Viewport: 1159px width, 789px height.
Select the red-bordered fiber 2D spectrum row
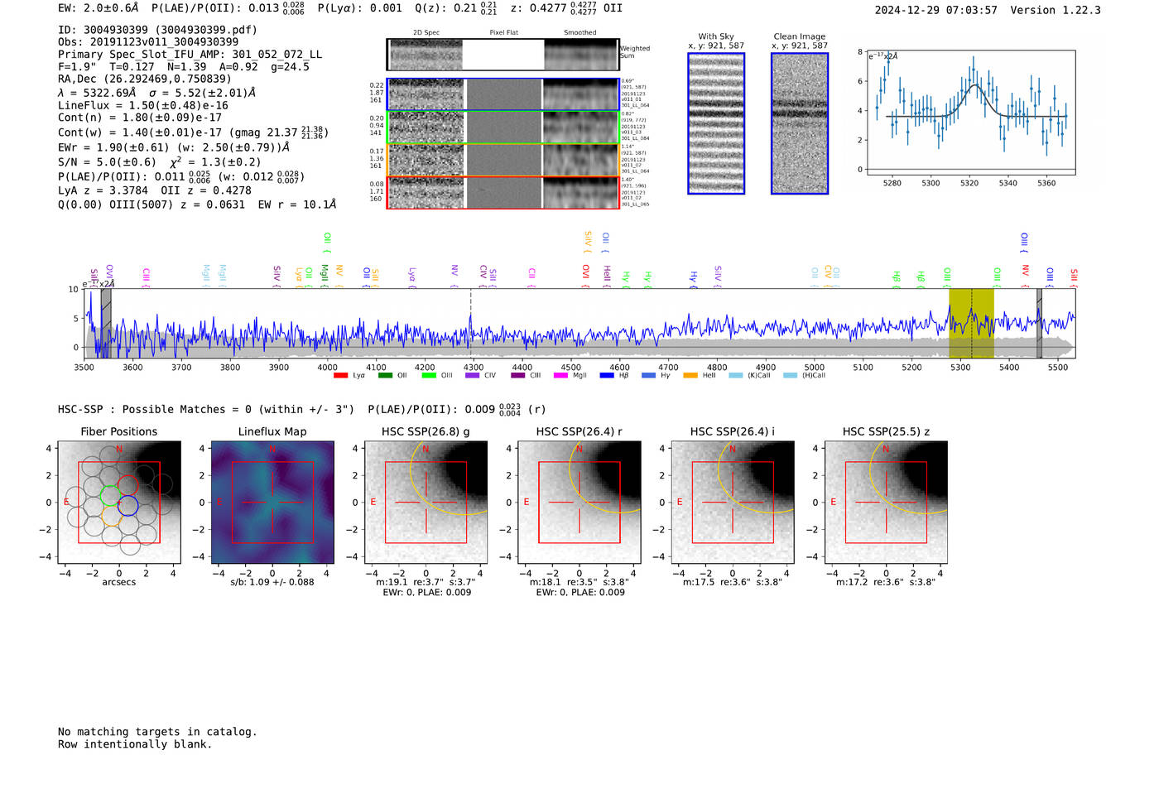[x=503, y=192]
